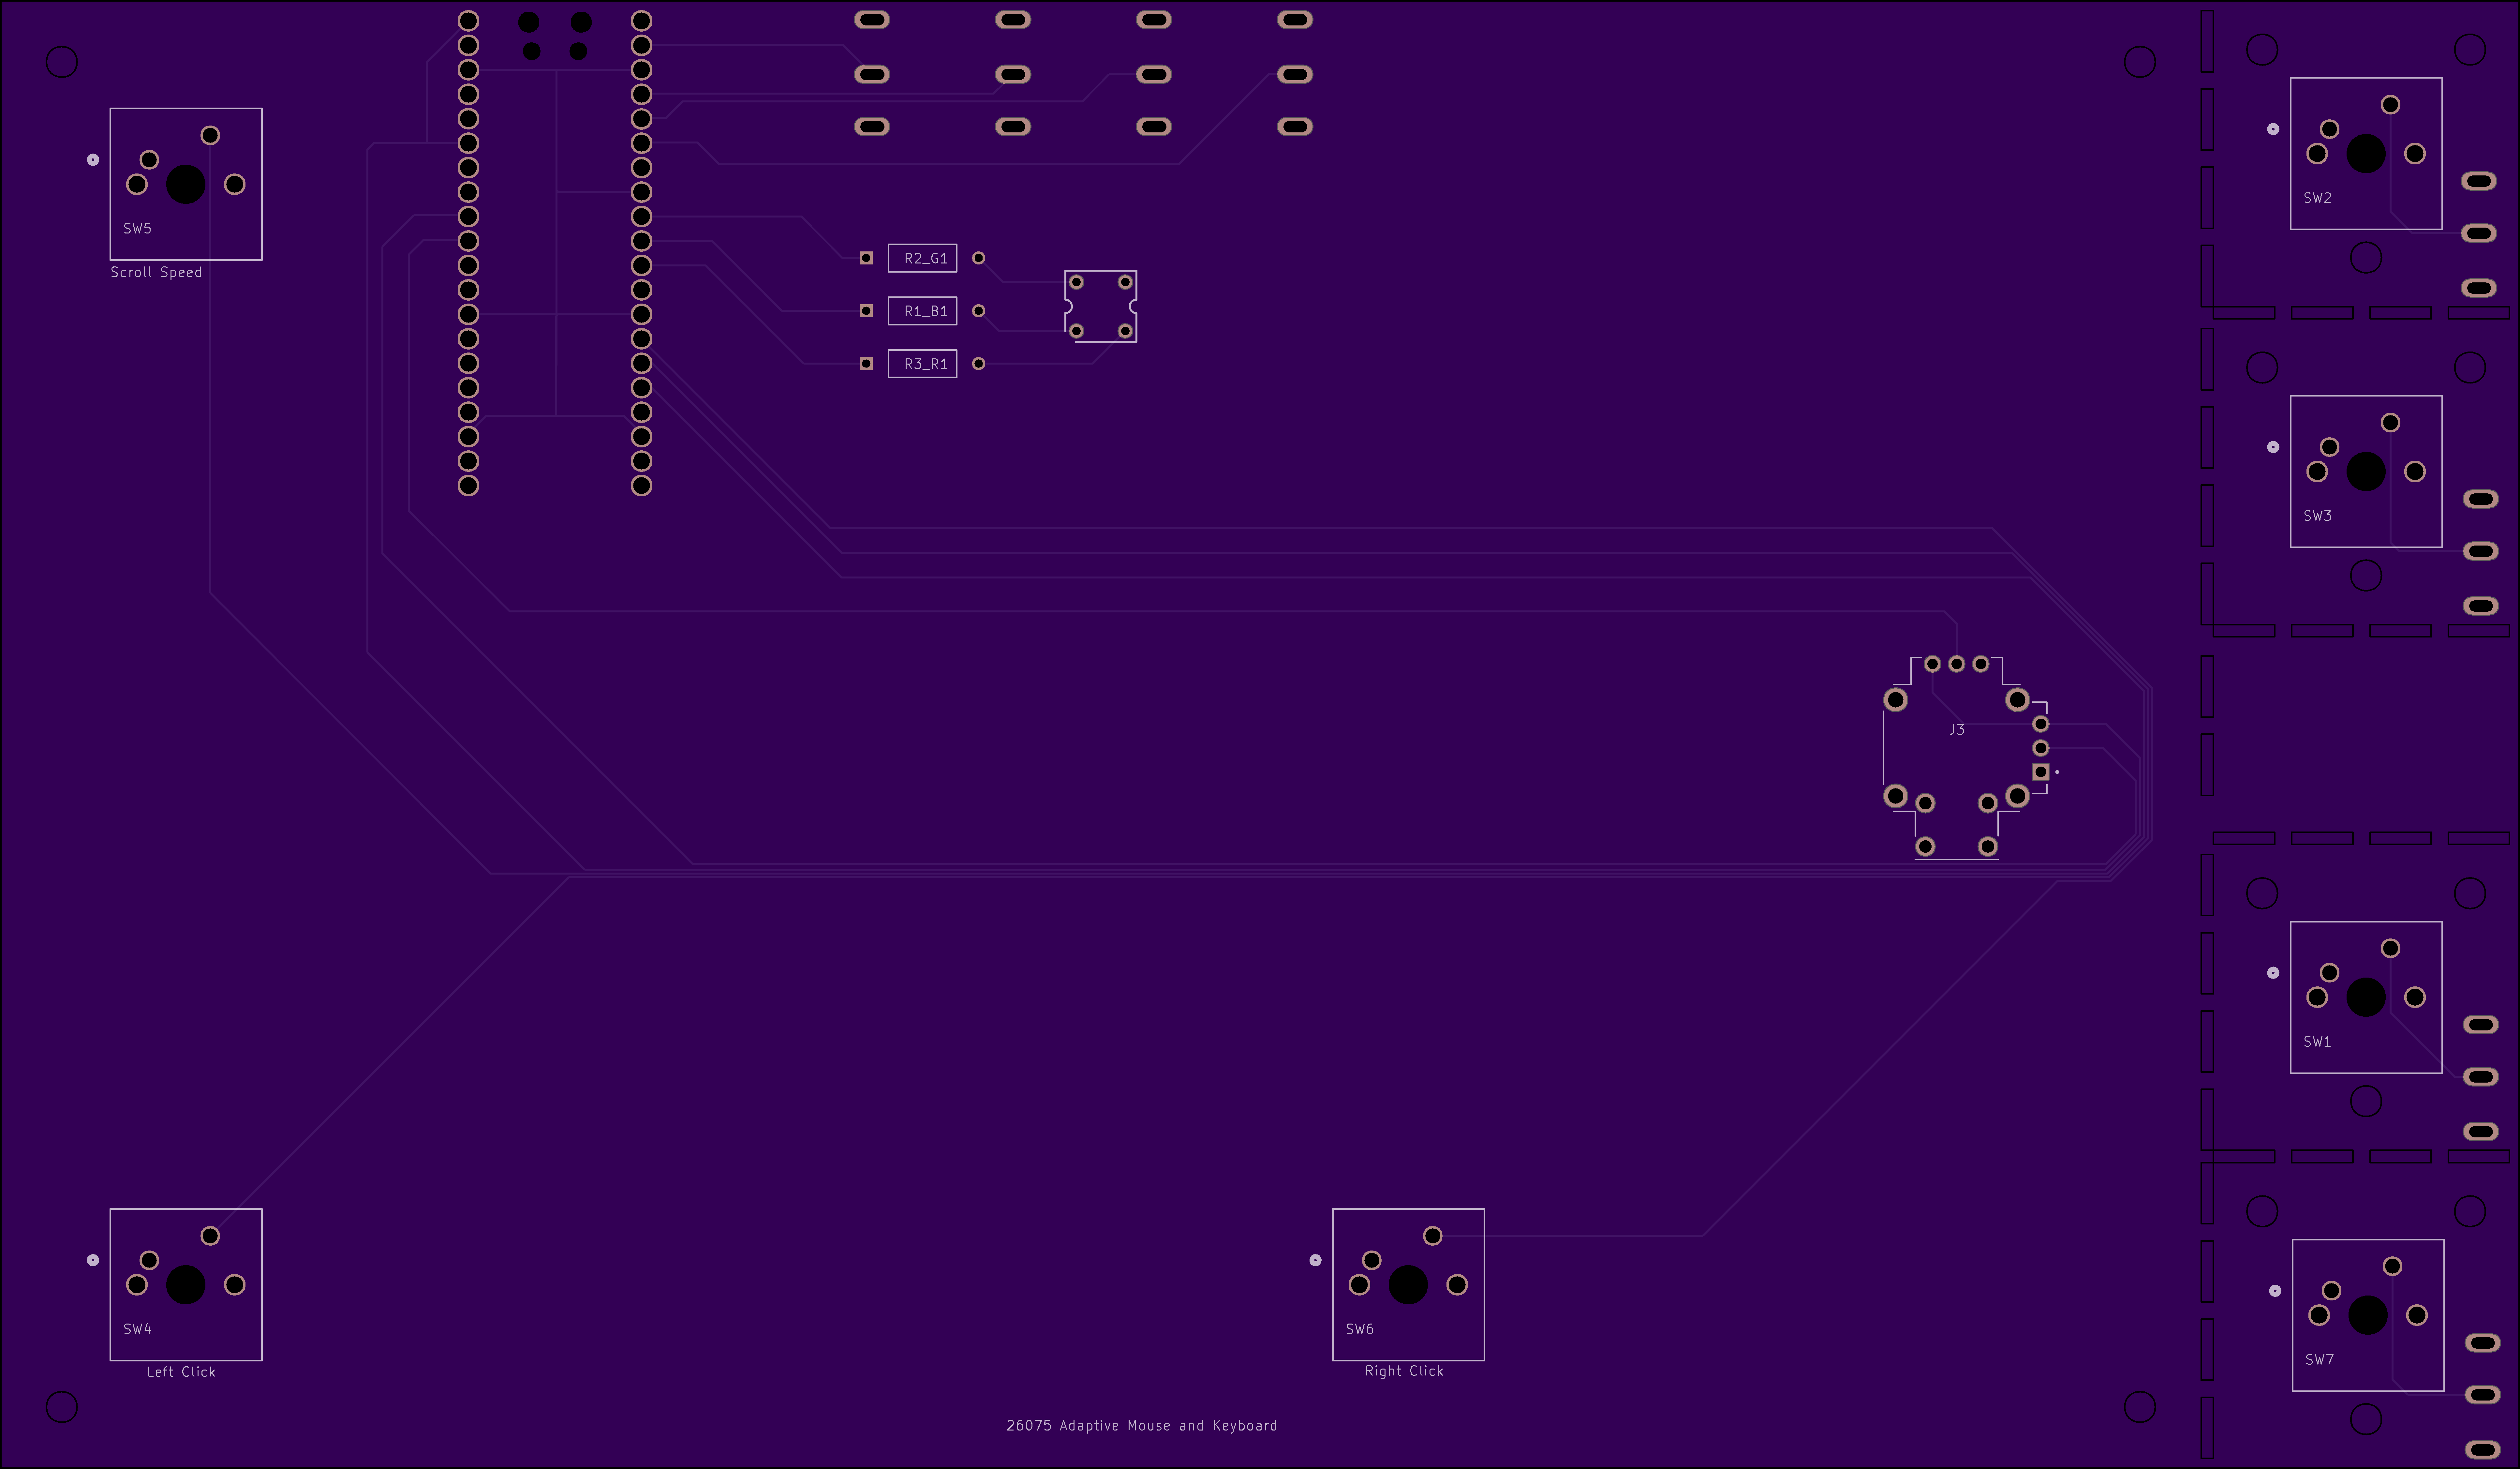Select the Scroll Speed silkscreen text
The height and width of the screenshot is (1469, 2520).
click(156, 272)
